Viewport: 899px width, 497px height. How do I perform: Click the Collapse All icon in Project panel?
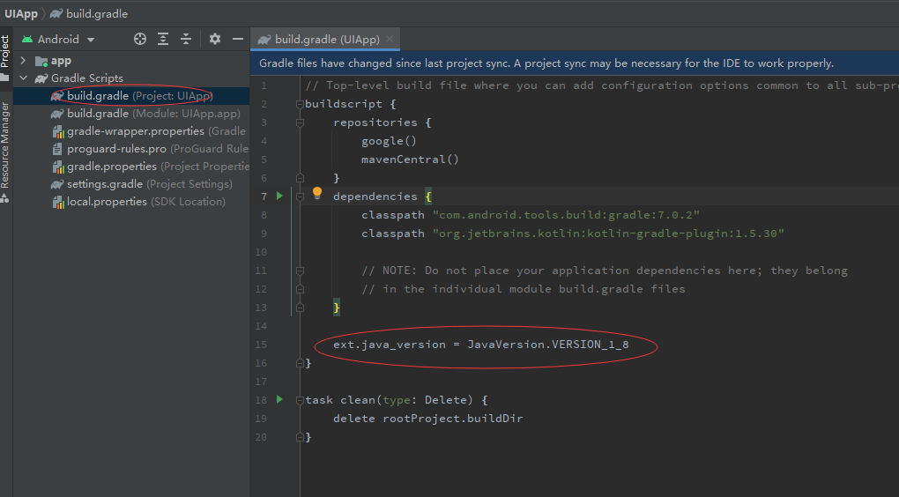pos(186,39)
